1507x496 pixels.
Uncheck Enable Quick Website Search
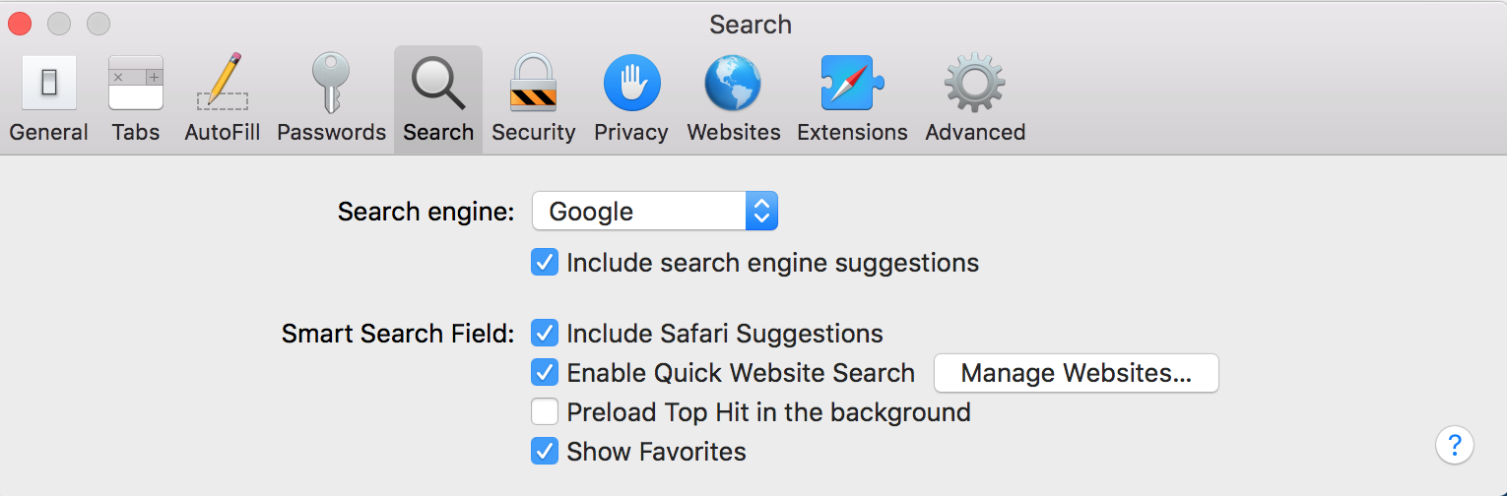pos(545,373)
